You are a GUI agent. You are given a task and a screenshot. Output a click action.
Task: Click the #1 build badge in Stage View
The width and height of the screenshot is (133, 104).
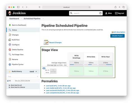point(44,68)
